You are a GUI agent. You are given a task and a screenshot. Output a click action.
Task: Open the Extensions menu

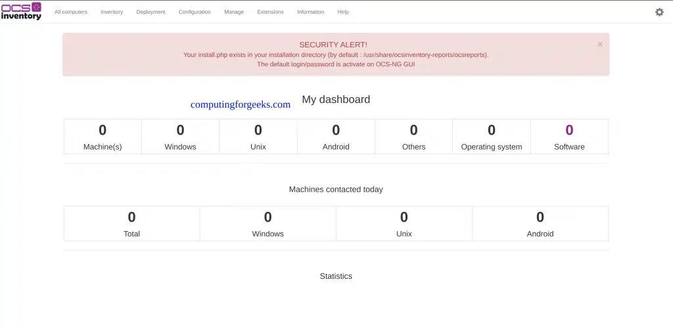click(x=270, y=12)
